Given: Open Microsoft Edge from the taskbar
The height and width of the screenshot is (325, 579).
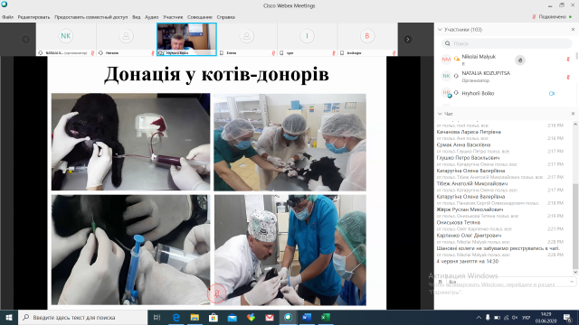Looking at the screenshot, I should pyautogui.click(x=176, y=317).
